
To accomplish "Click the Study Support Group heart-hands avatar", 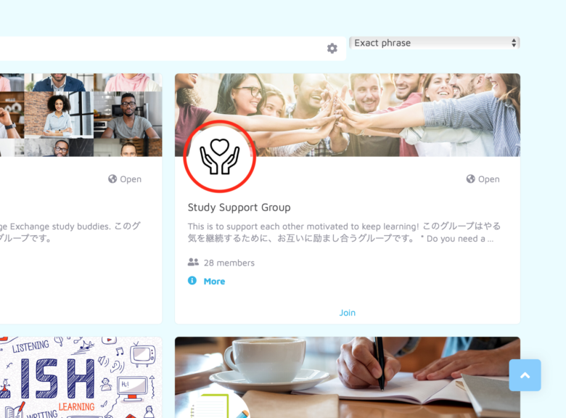I will point(219,157).
